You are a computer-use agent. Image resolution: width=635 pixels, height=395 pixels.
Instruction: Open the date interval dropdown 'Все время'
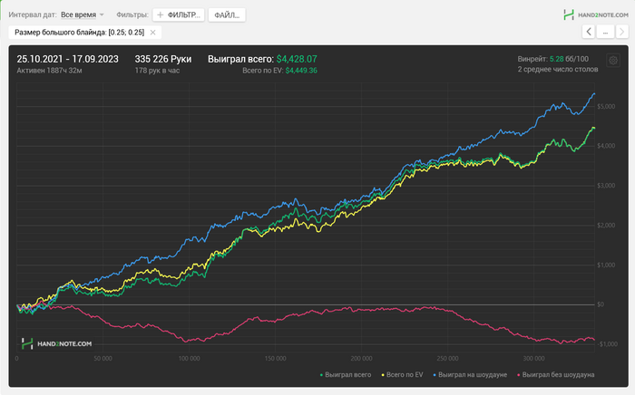pos(83,15)
